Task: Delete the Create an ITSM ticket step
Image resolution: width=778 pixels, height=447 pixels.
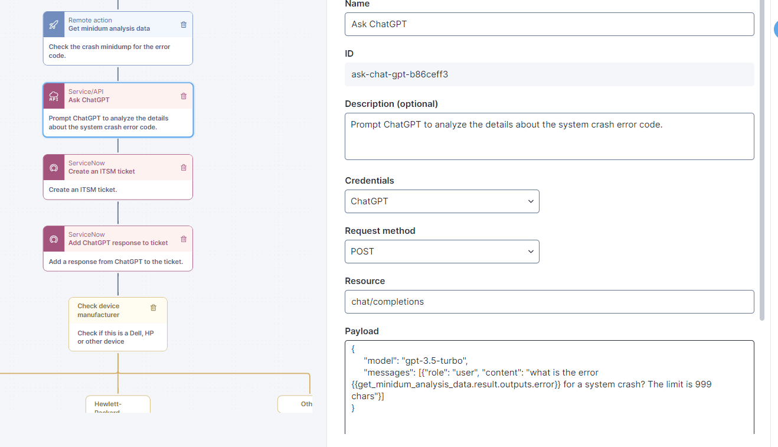Action: pos(184,167)
